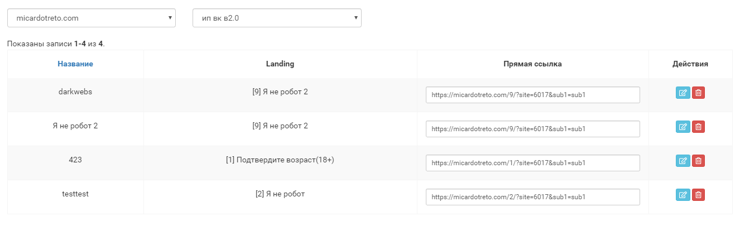Edit the 423 entry
This screenshot has width=735, height=226.
683,161
